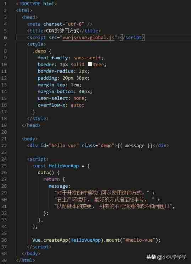Click the overflow-x auto declaration

(61, 105)
